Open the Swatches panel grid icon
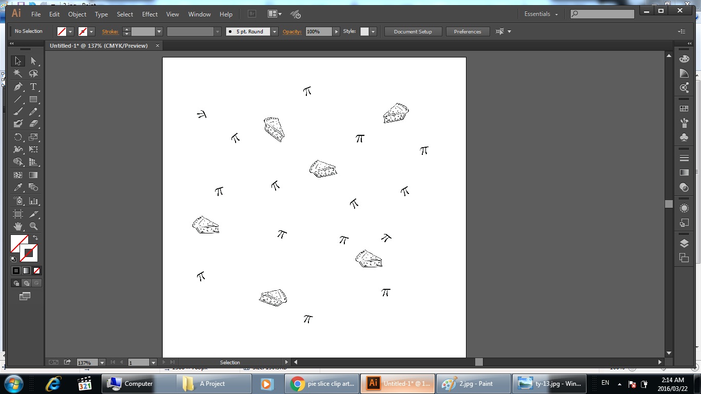 point(684,109)
